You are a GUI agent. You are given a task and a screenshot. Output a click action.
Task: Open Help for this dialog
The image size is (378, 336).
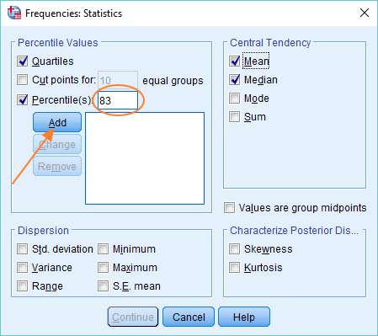click(244, 317)
